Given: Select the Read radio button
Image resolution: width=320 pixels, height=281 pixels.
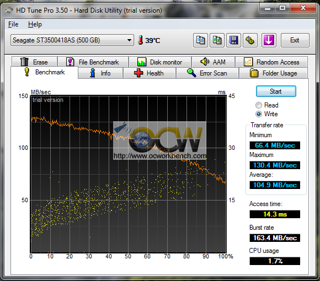Looking at the screenshot, I should [x=259, y=105].
